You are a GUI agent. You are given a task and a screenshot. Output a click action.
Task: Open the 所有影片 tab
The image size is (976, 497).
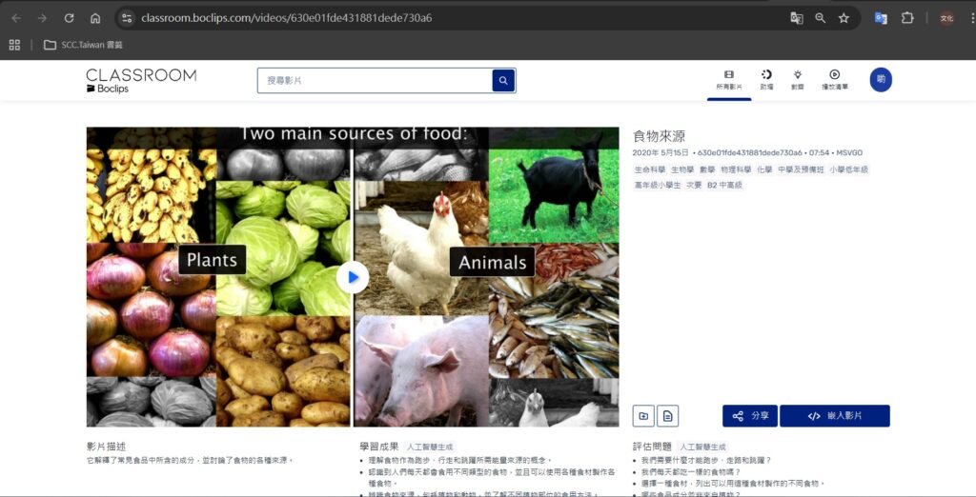tap(729, 80)
